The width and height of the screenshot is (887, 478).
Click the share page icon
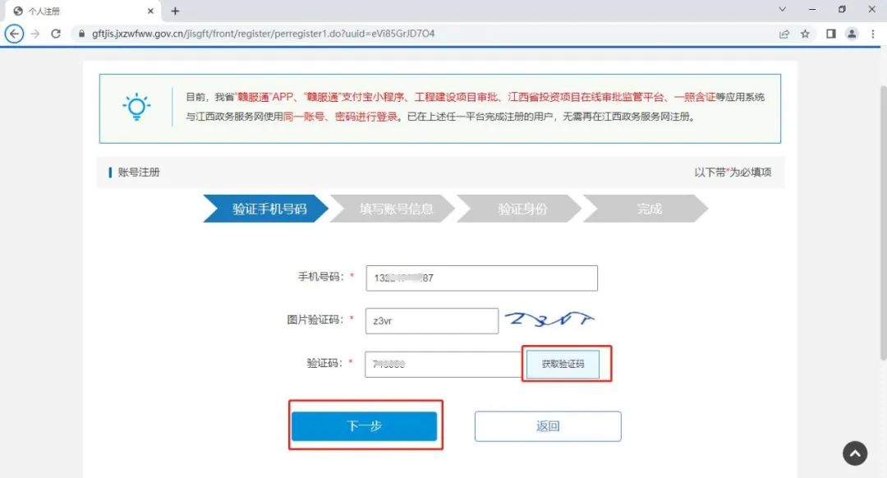pos(784,34)
